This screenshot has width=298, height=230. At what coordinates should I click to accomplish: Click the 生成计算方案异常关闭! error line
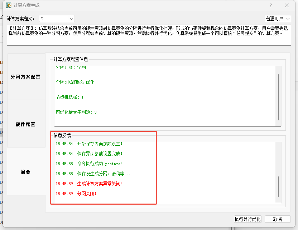click(x=99, y=184)
